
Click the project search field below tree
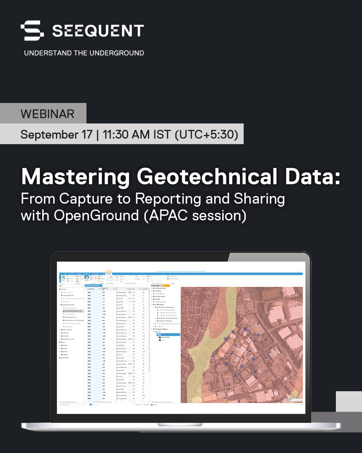71,404
